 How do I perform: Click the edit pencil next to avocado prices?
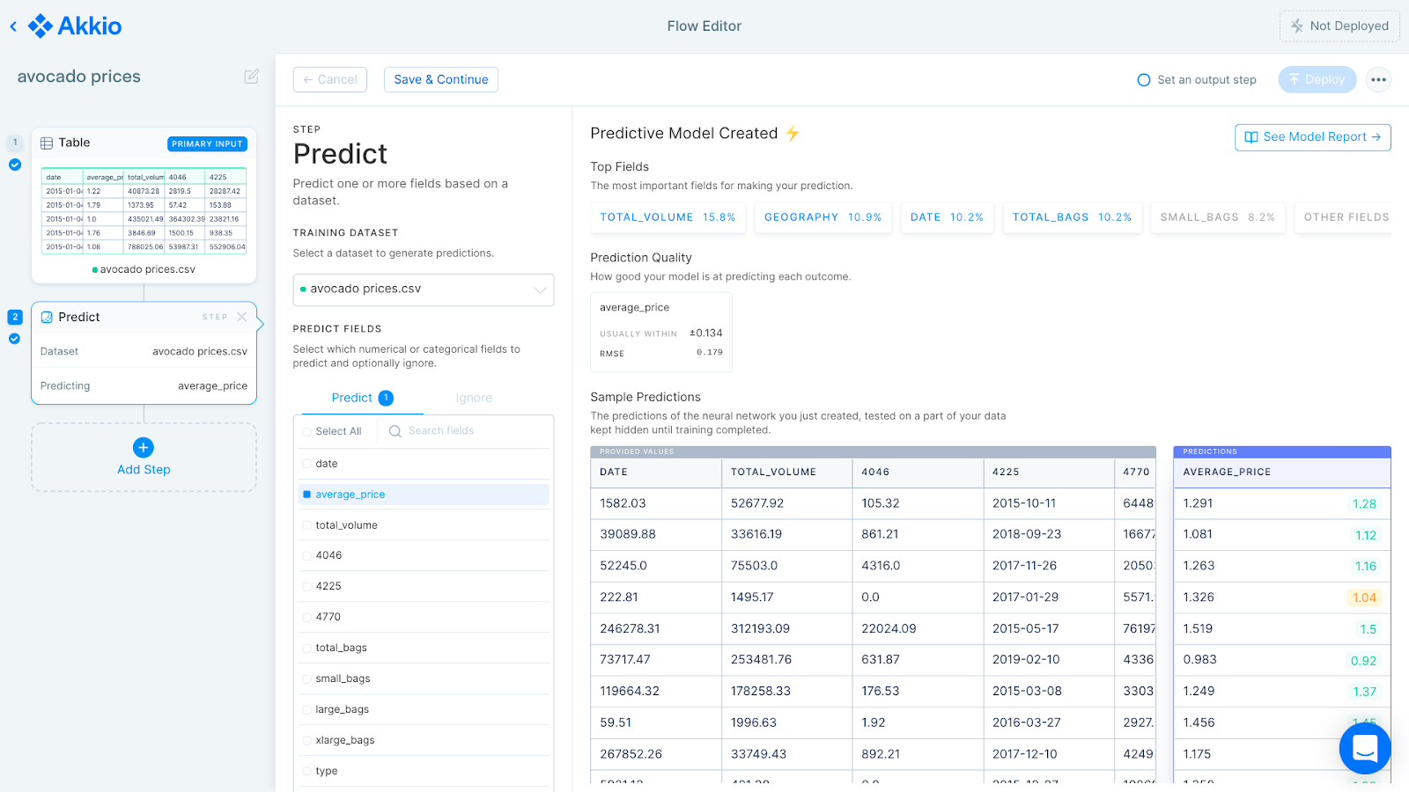coord(251,77)
